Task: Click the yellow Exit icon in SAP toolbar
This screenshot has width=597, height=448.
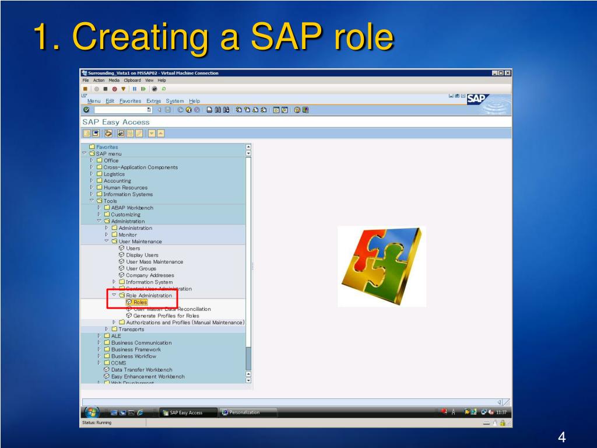Action: click(188, 110)
